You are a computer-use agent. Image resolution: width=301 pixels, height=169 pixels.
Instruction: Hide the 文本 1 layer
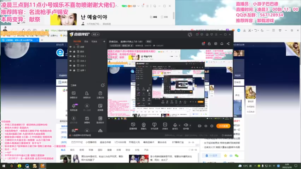[70, 65]
